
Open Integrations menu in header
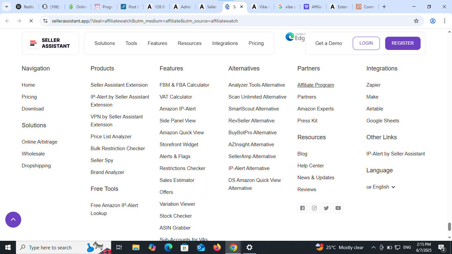tap(225, 43)
